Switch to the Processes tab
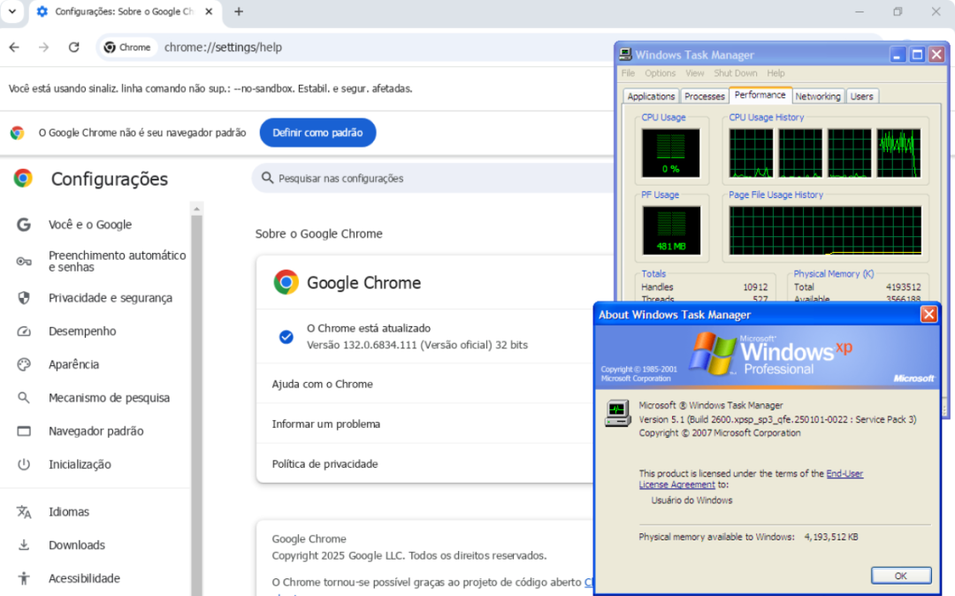The height and width of the screenshot is (596, 955). click(x=705, y=96)
